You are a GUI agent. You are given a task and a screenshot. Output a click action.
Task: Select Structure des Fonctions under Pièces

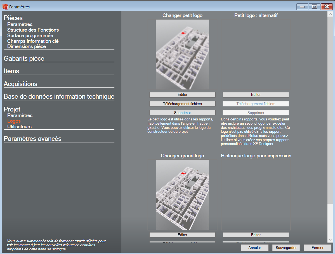(33, 30)
